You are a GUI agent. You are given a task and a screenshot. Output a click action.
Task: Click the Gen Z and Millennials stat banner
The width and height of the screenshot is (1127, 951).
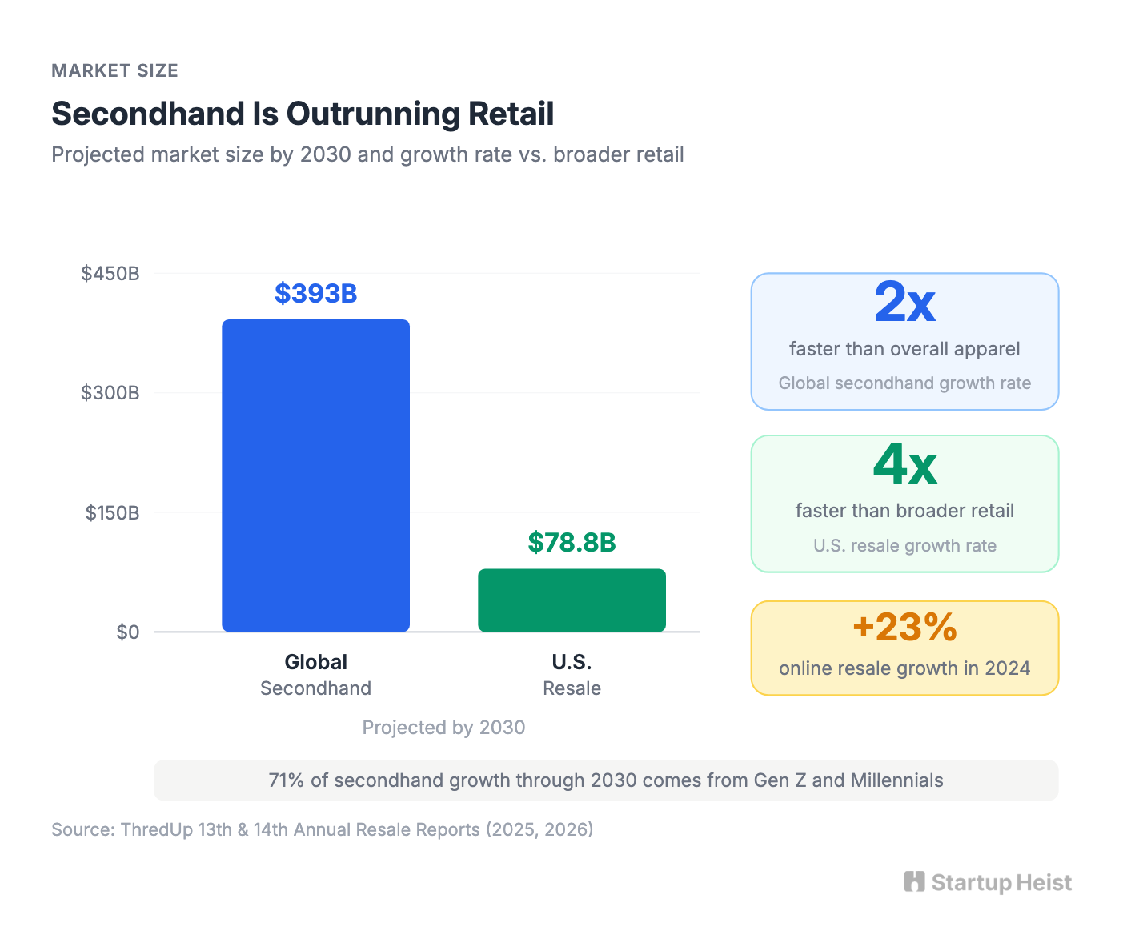(606, 780)
